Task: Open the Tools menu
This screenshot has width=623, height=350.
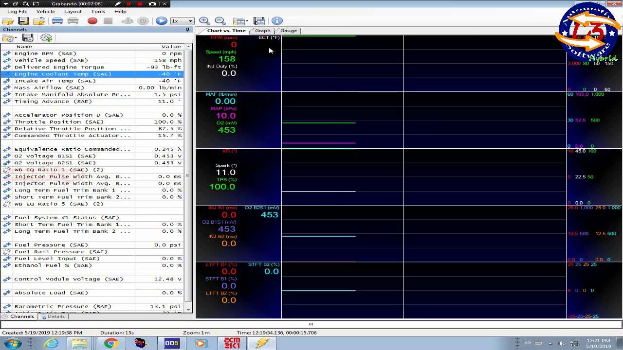Action: [98, 11]
